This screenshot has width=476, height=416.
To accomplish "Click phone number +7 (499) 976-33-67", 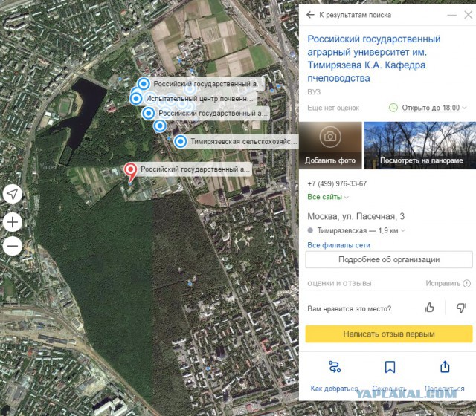I will (x=337, y=183).
